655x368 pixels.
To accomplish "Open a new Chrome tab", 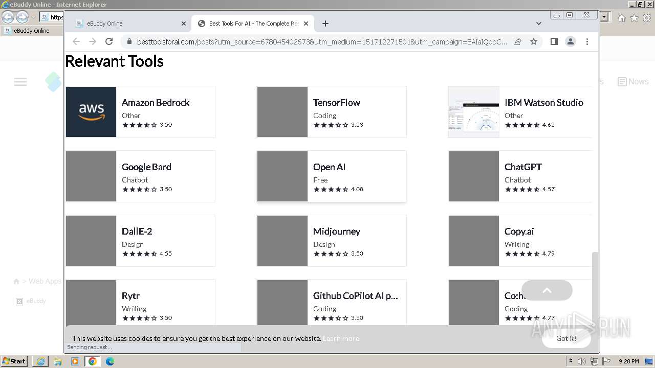I will [x=325, y=24].
